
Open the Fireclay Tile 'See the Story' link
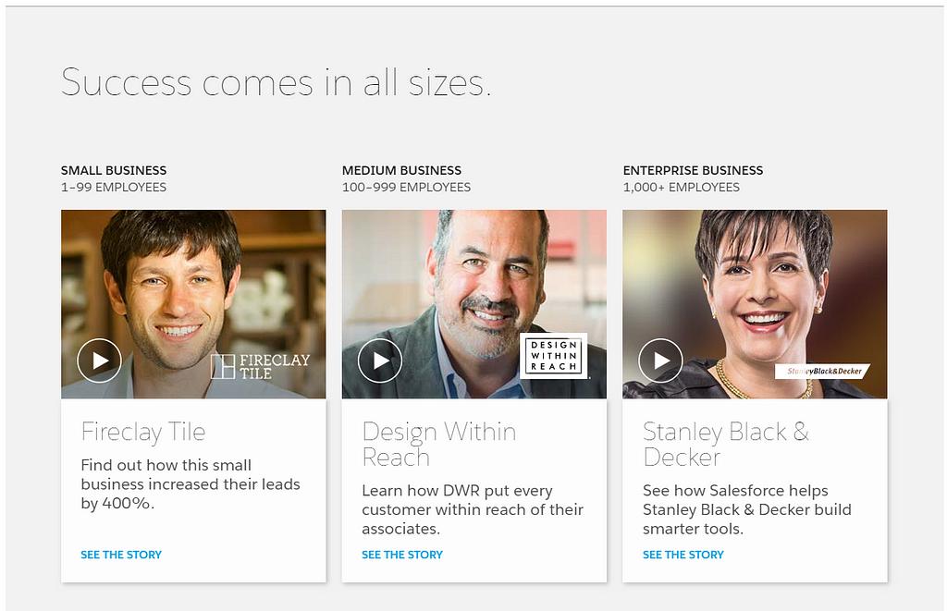point(121,555)
